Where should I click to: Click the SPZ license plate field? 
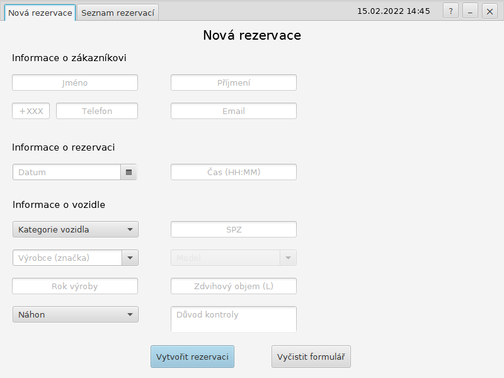coord(234,229)
